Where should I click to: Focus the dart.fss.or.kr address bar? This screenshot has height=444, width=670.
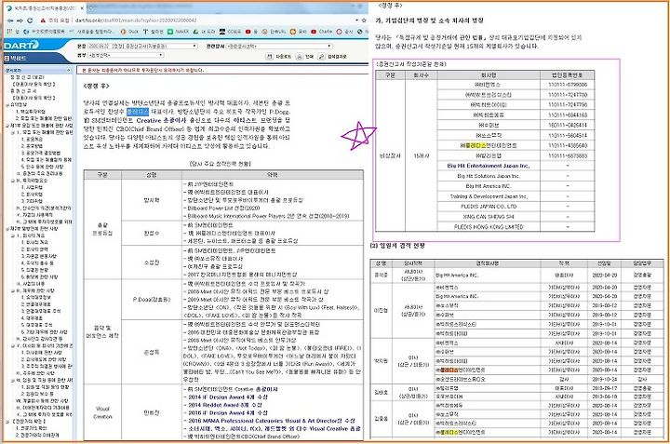click(x=214, y=20)
